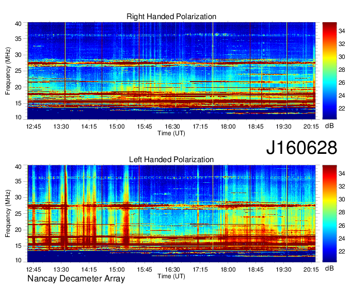This screenshot has width=351, height=285.
Task: Click the 13:30 time tick of Right Handed plot
Action: [x=61, y=126]
